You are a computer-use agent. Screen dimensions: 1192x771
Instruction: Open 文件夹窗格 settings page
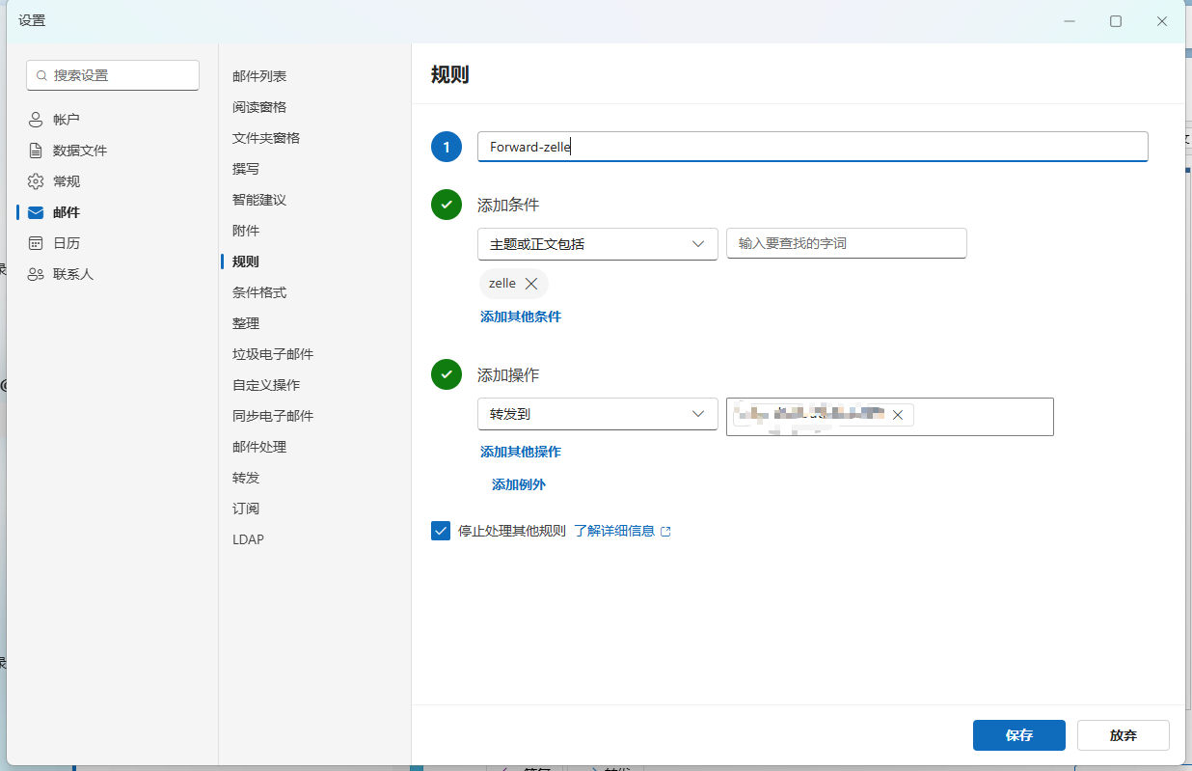point(266,138)
